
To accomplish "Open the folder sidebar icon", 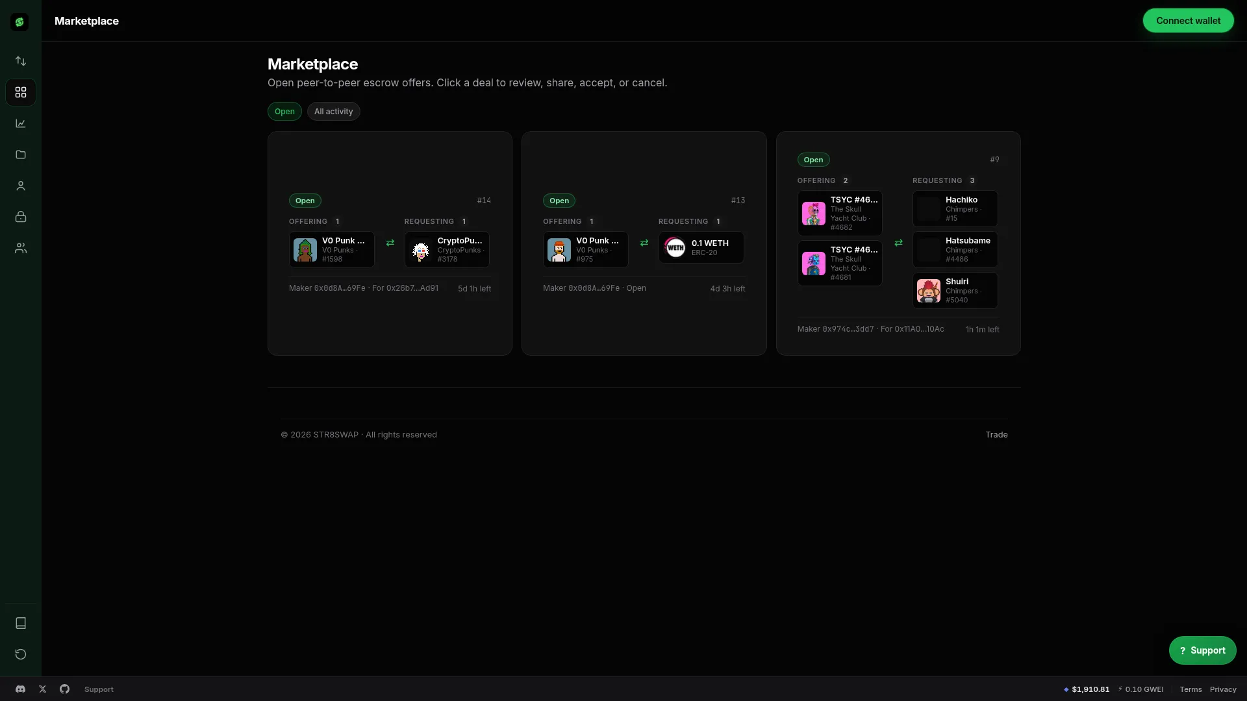I will [21, 154].
